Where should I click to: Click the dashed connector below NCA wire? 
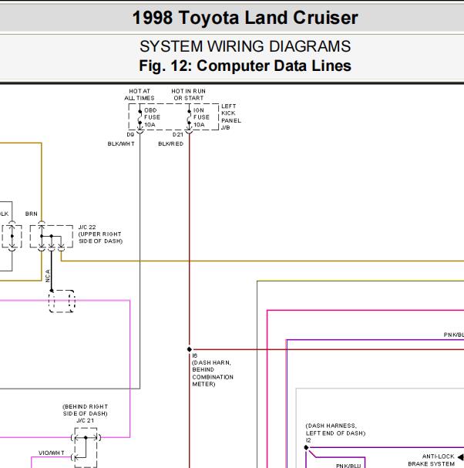62,301
